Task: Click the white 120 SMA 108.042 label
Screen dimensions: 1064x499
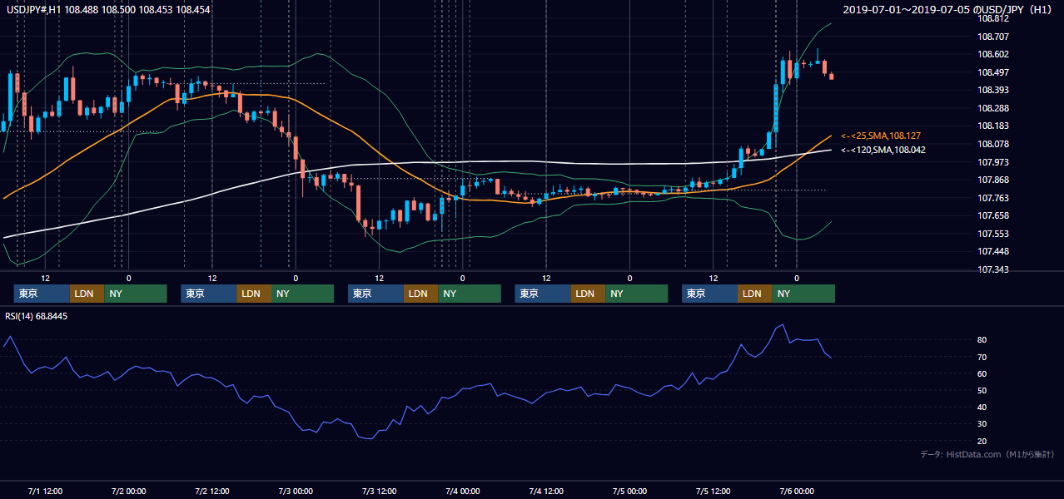Action: (883, 151)
